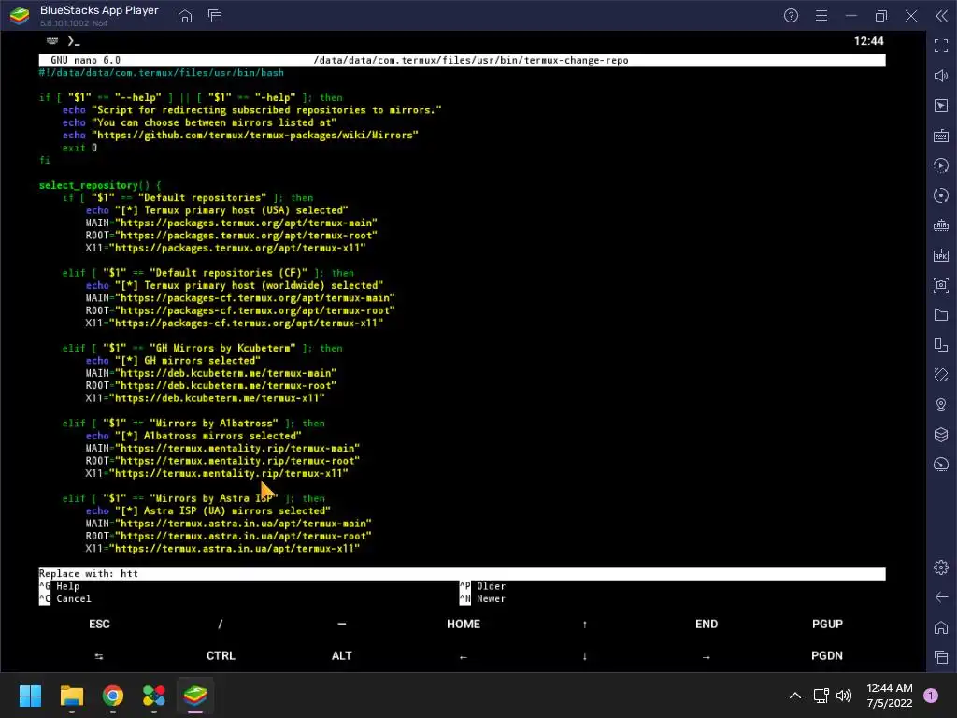957x718 pixels.
Task: Tap the PGDN extra key
Action: pos(827,655)
